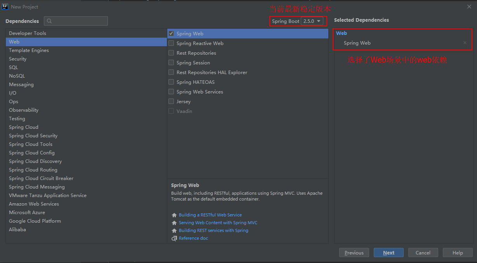Choose the Microsoft Azure category

86,213
